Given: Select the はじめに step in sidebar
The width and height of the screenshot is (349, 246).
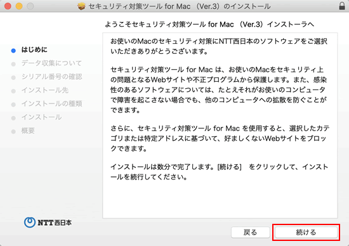Looking at the screenshot, I should pyautogui.click(x=34, y=50).
